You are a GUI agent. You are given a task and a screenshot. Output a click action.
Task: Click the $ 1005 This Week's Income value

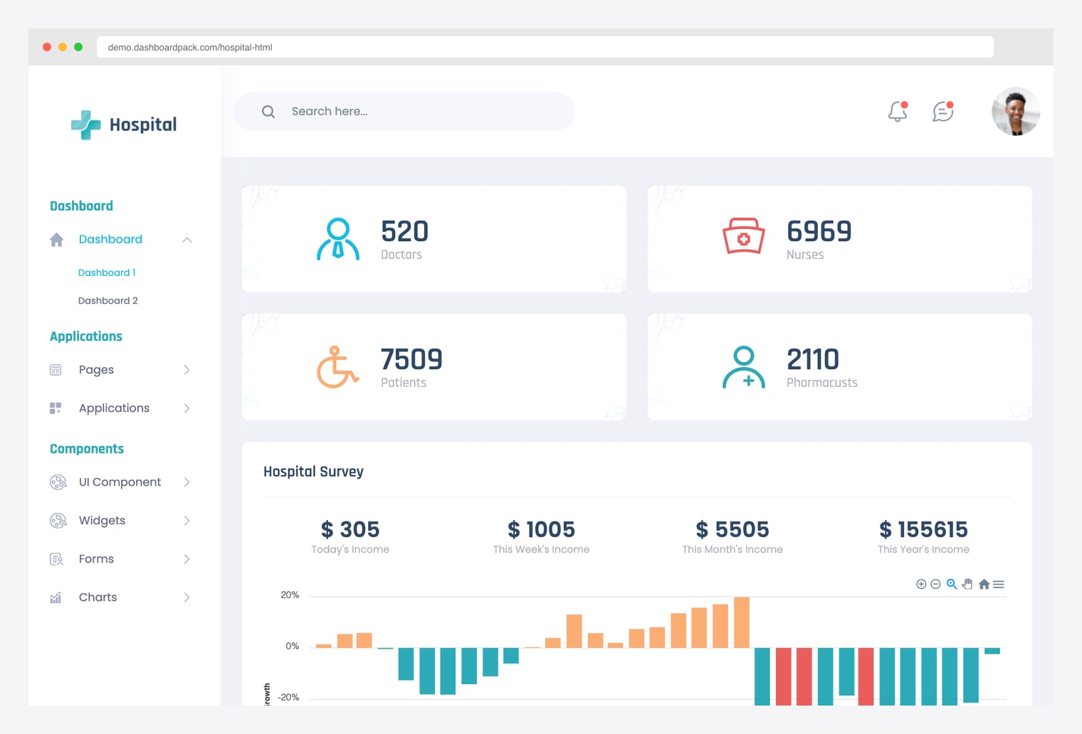(541, 529)
